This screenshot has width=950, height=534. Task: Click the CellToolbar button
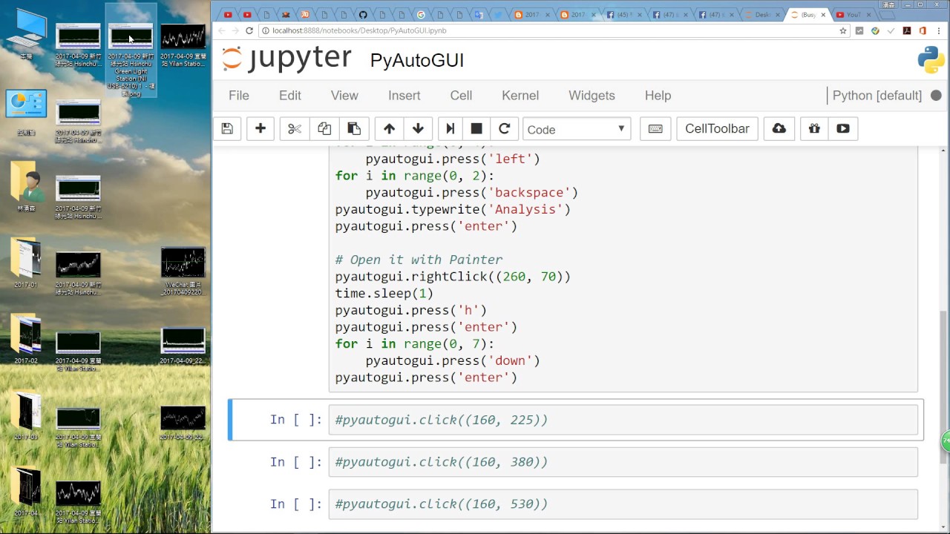(x=717, y=128)
